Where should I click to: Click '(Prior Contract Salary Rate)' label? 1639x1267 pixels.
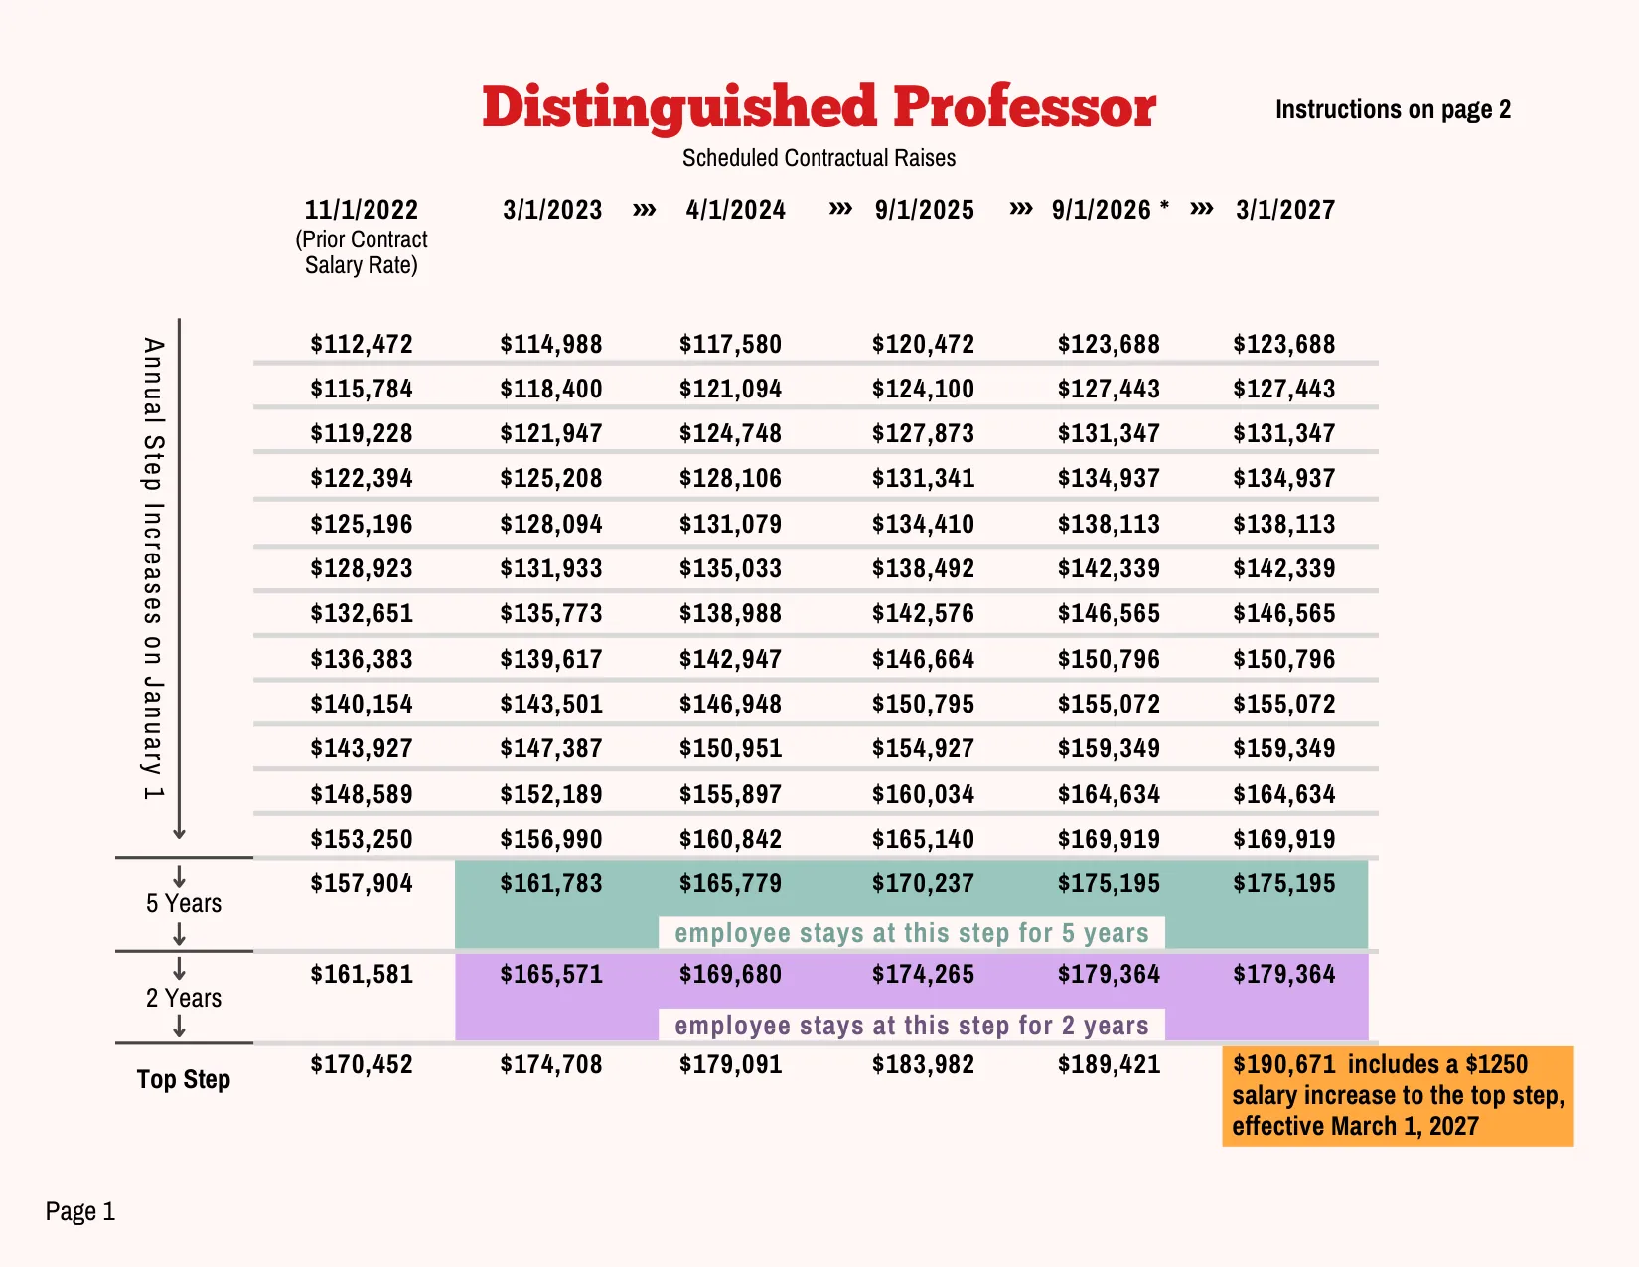pyautogui.click(x=362, y=252)
